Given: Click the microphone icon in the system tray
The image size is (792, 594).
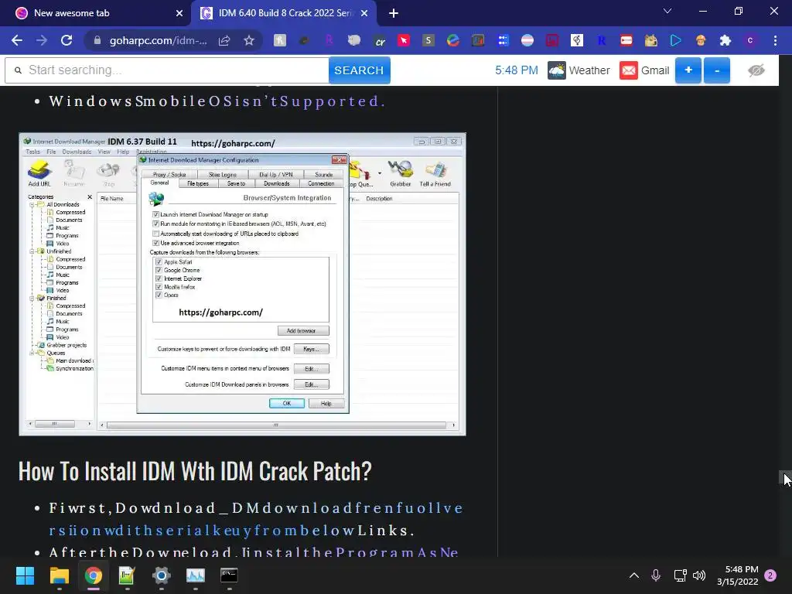Looking at the screenshot, I should [x=656, y=575].
